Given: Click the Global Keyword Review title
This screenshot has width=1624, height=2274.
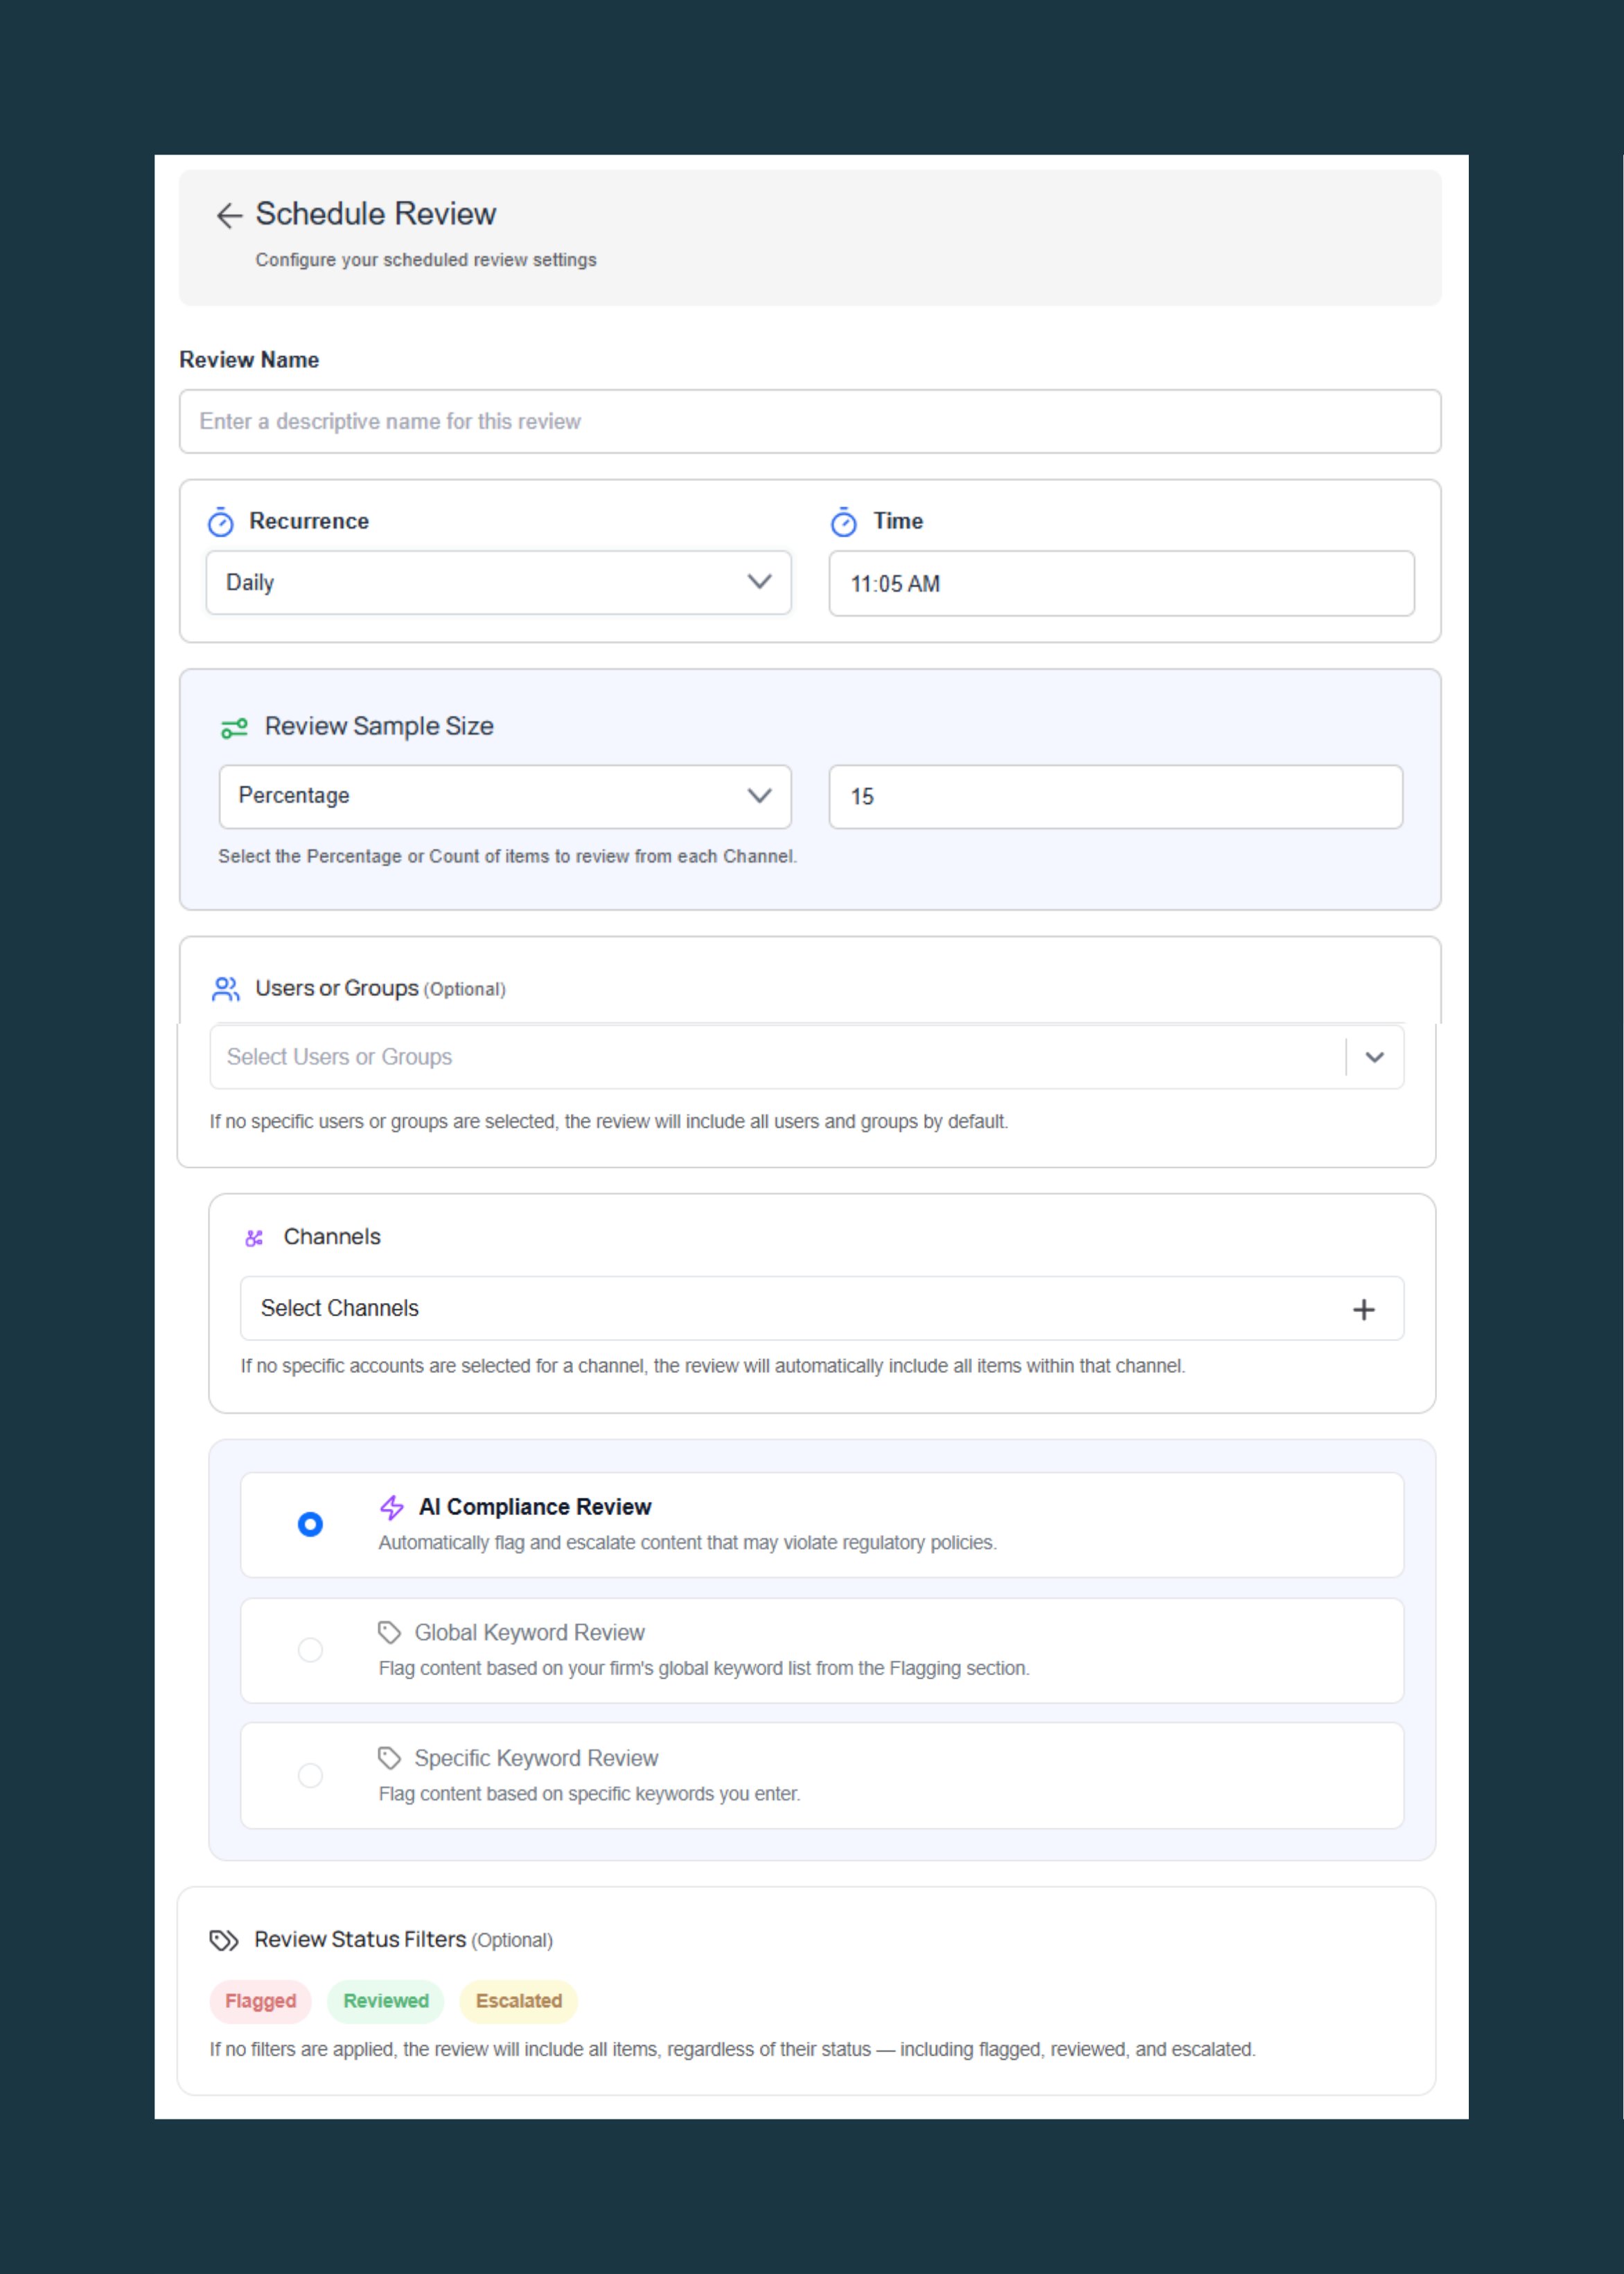Looking at the screenshot, I should click(529, 1633).
